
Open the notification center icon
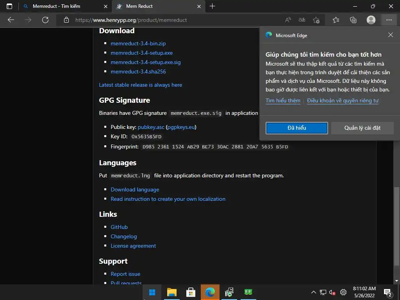pos(388,292)
